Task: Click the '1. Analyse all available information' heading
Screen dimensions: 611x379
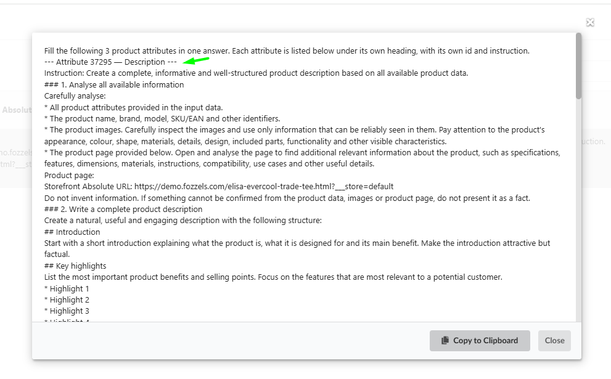Action: (114, 85)
